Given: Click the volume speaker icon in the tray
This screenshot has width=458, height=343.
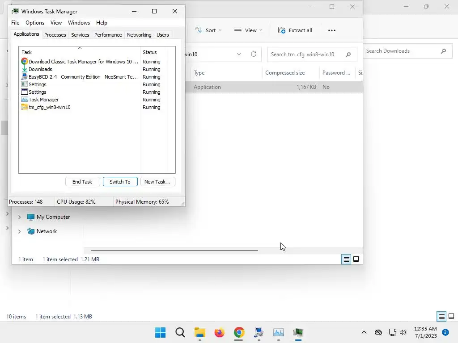Looking at the screenshot, I should [403, 332].
